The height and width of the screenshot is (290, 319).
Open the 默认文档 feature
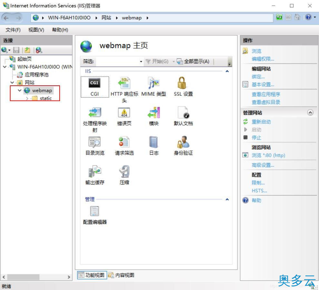point(183,116)
